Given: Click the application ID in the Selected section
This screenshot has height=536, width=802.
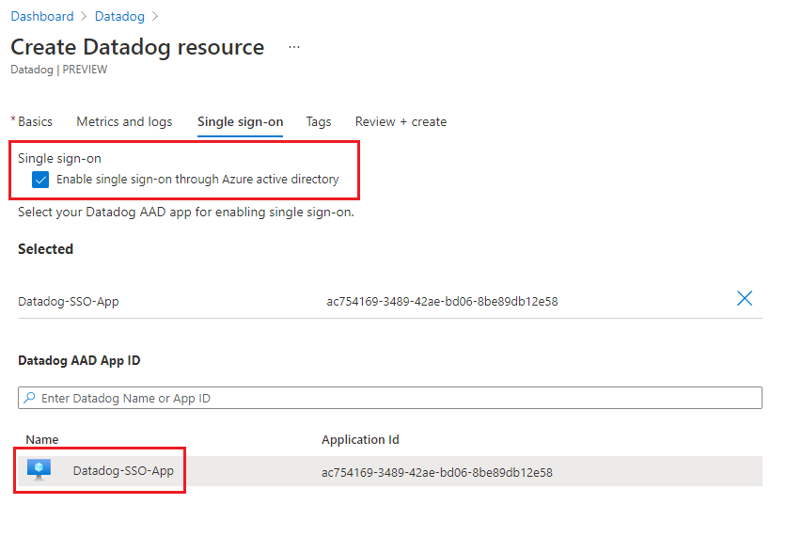Looking at the screenshot, I should [442, 302].
